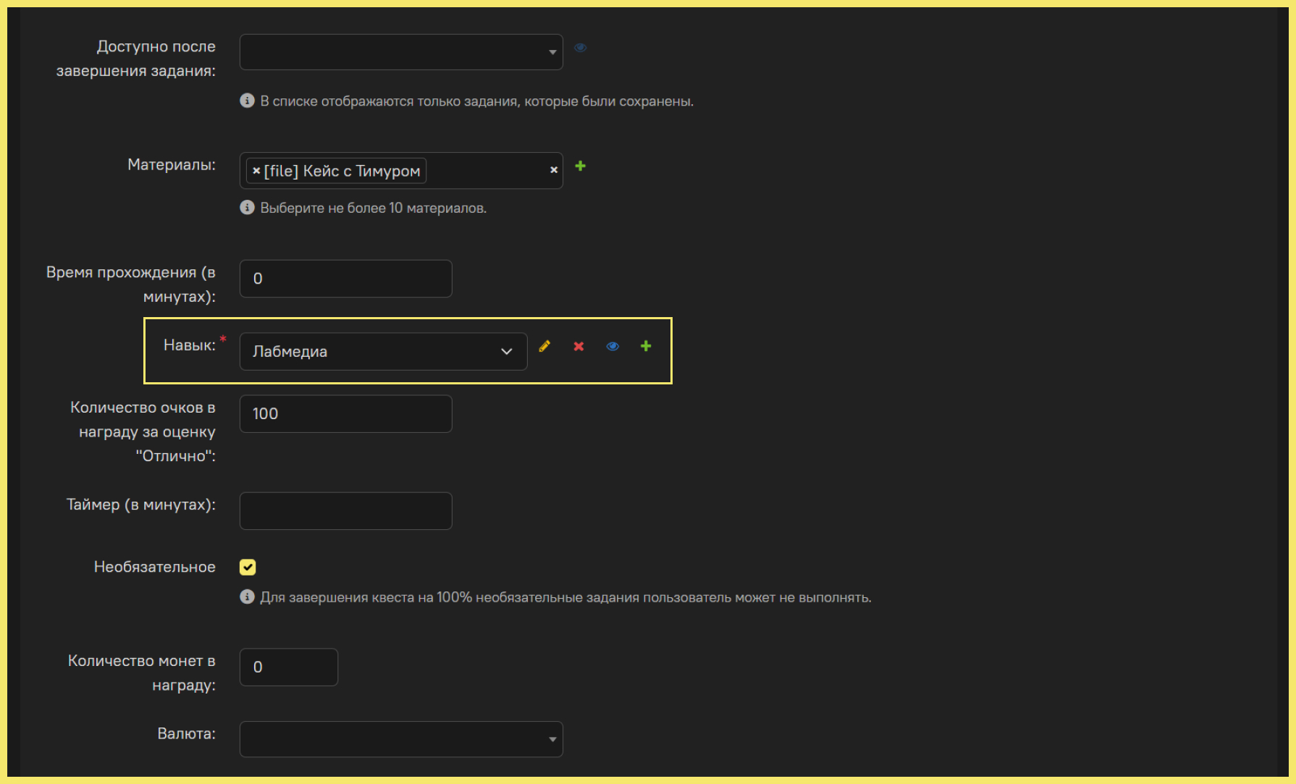Click the info icon beside the saved tasks hint
The image size is (1296, 784).
[247, 101]
